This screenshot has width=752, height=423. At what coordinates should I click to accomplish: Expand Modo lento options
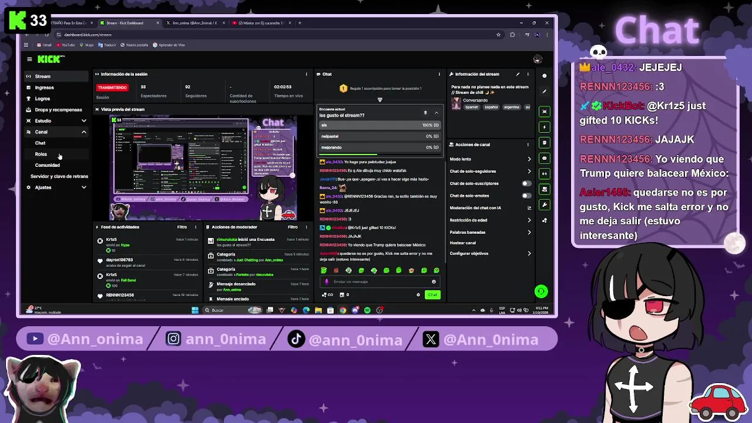pos(529,159)
